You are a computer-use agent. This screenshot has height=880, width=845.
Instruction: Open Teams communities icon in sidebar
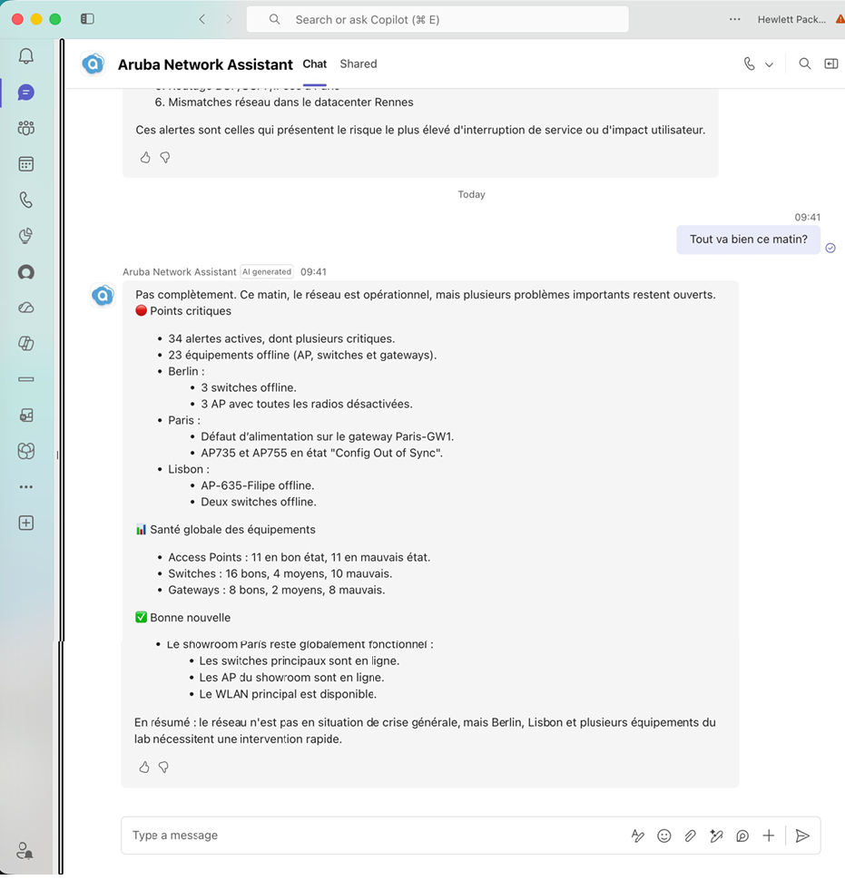(25, 129)
